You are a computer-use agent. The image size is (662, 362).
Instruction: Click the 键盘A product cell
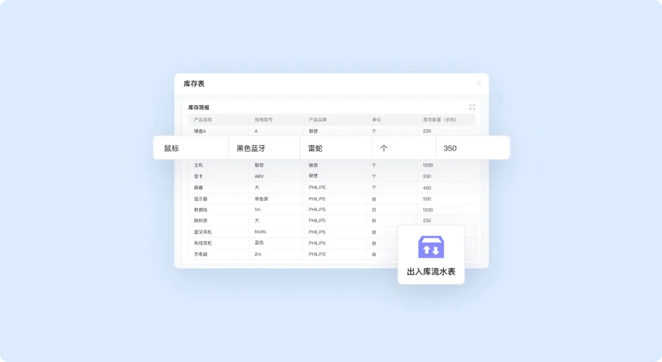click(200, 131)
